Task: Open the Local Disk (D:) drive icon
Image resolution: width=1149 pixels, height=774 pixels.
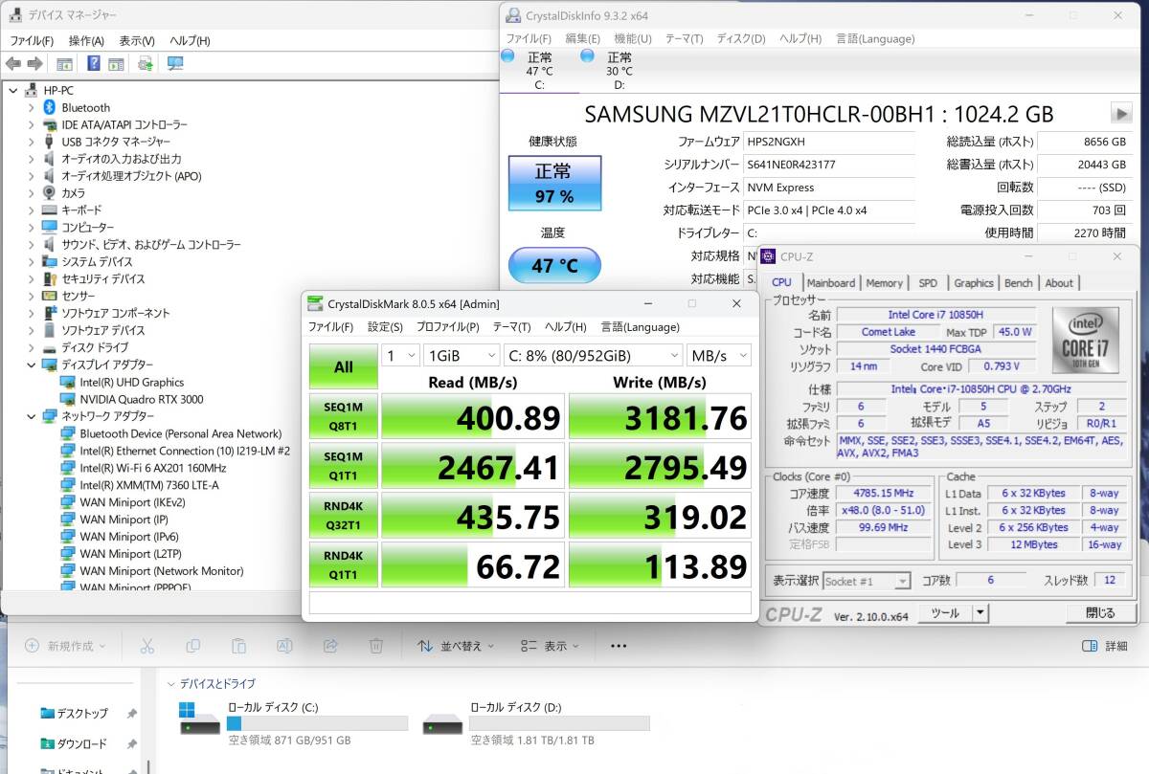Action: 442,724
